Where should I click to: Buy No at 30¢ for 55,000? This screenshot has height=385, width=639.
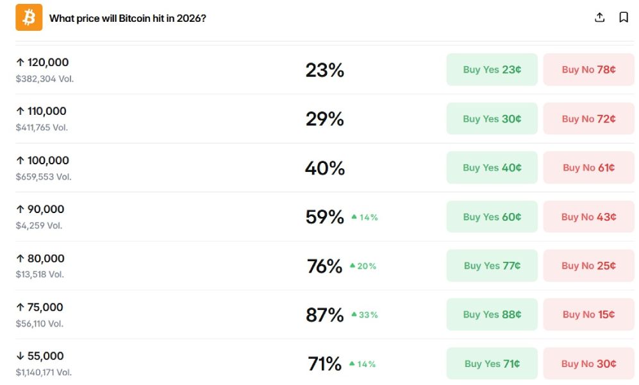[x=588, y=363]
